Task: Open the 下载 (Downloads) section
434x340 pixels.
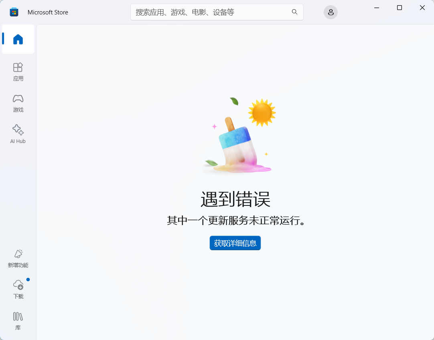Action: pyautogui.click(x=18, y=289)
